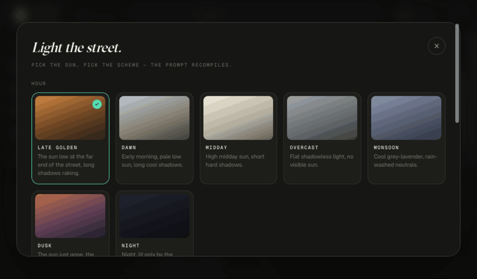
Task: Click the Late Golden orange gradient swatch
Action: pyautogui.click(x=70, y=118)
